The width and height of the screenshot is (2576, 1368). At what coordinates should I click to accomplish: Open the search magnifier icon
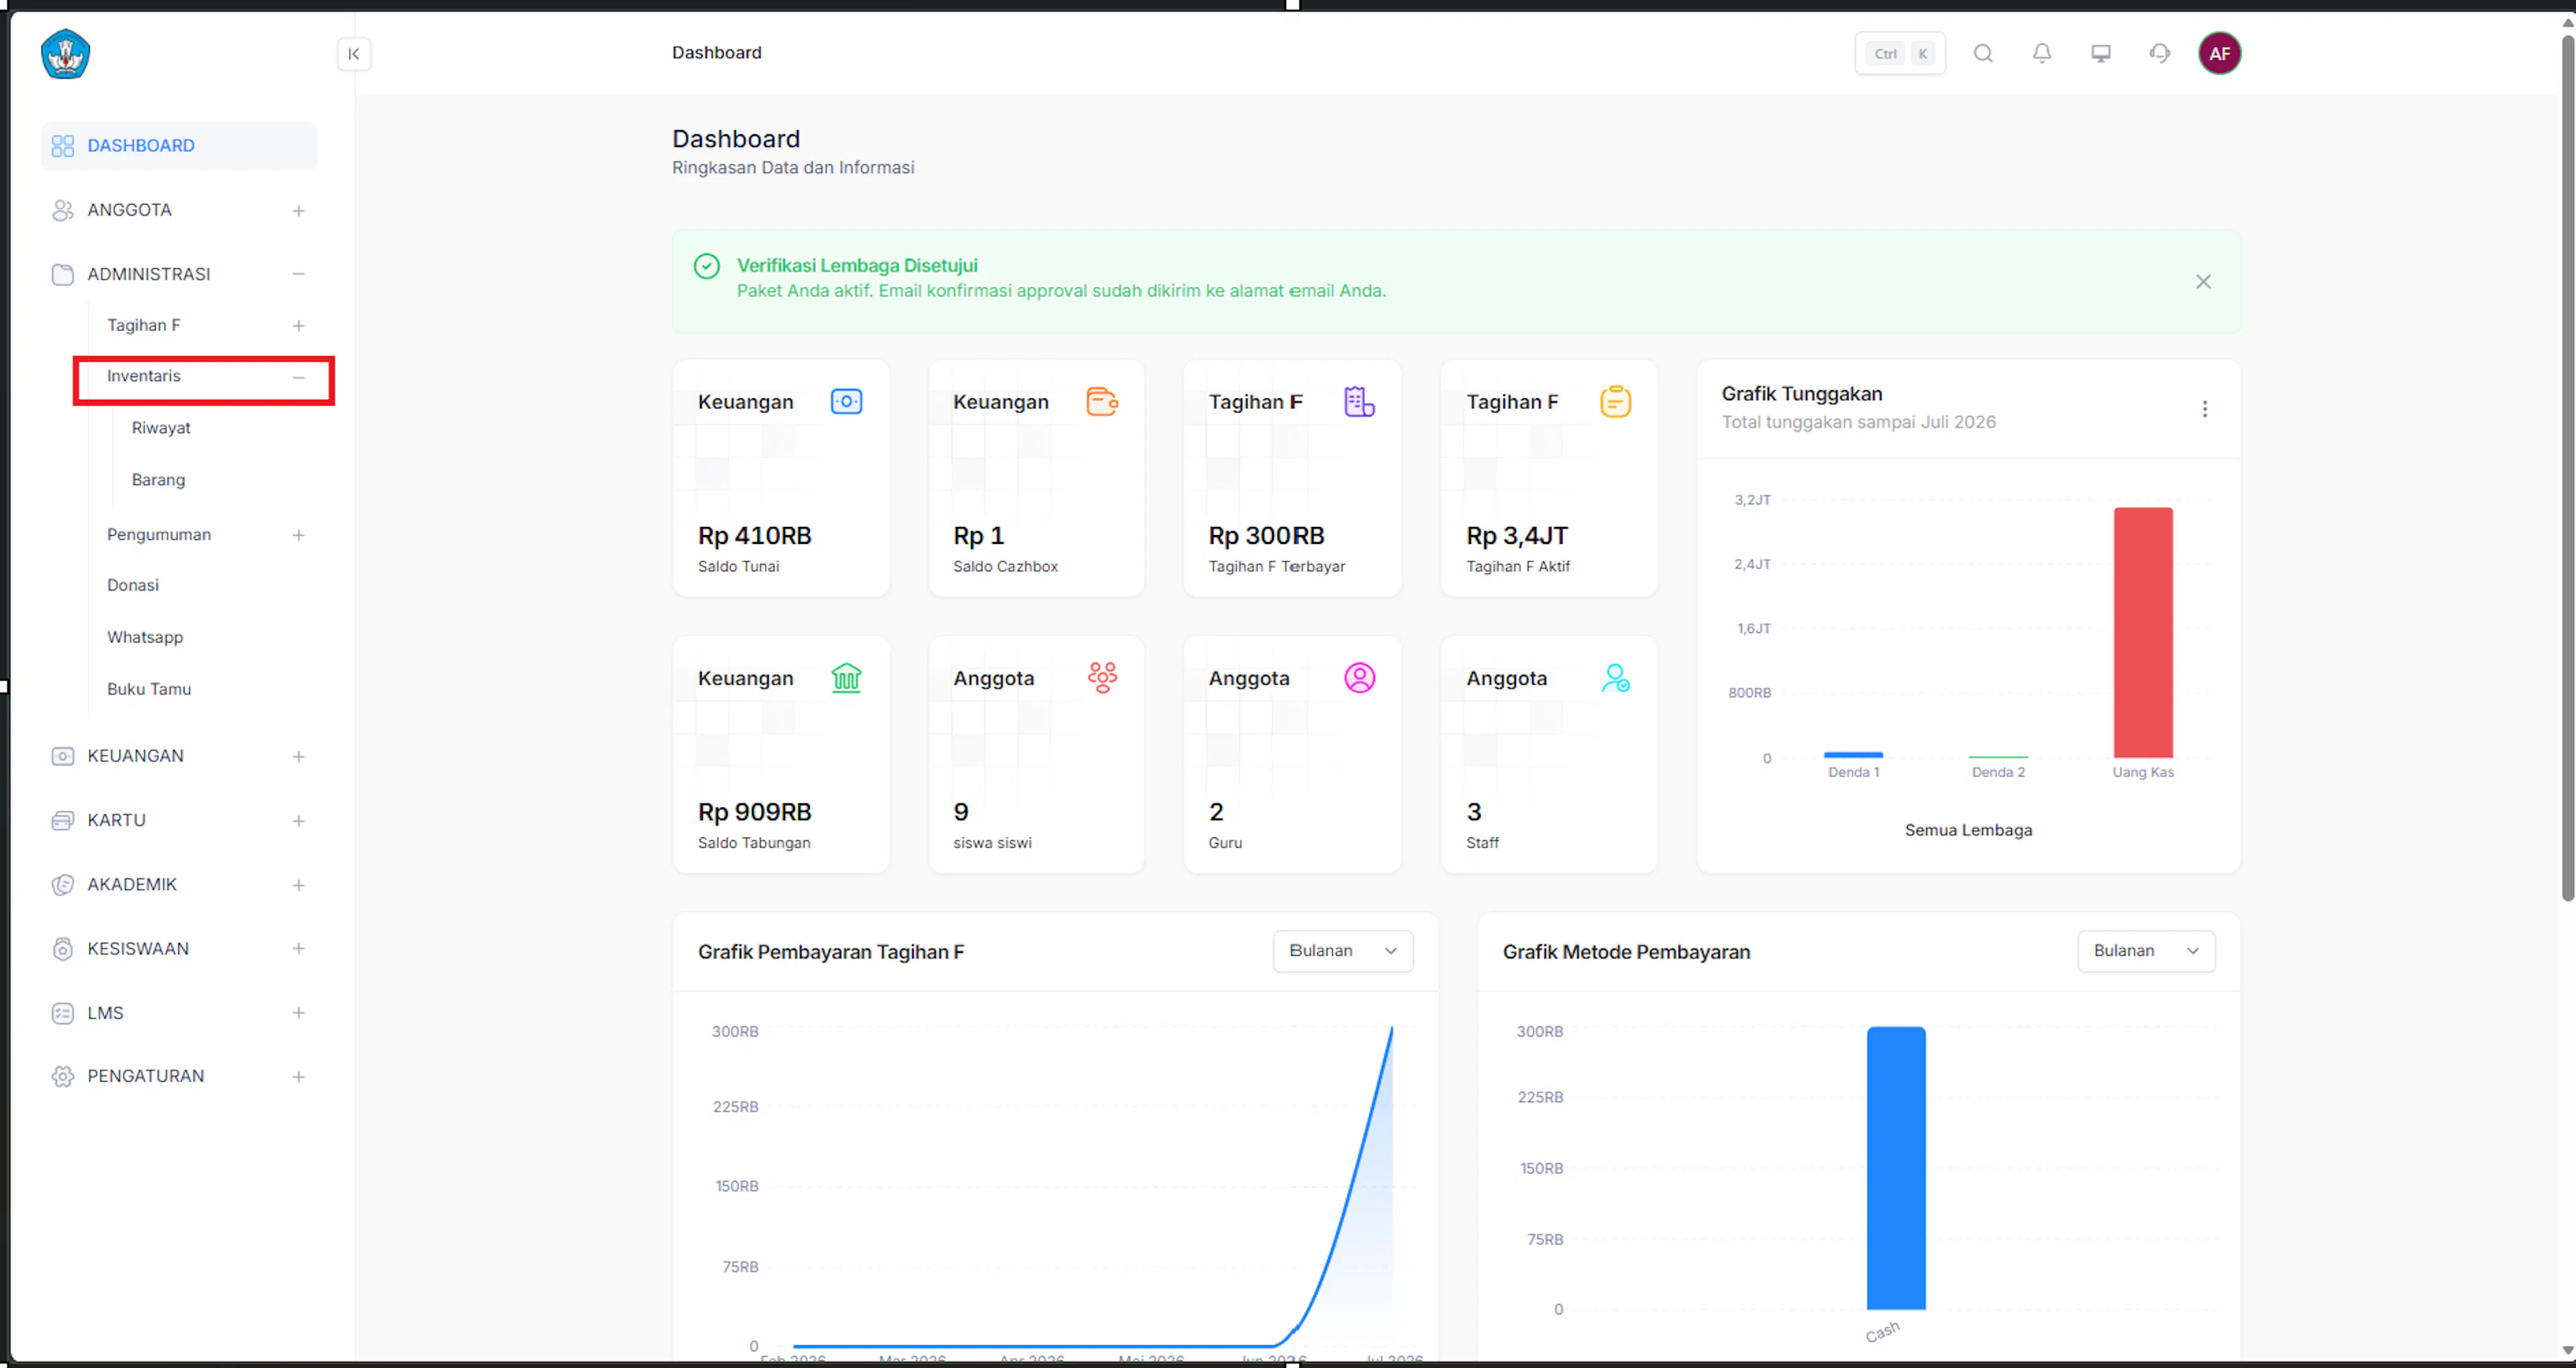tap(1983, 54)
